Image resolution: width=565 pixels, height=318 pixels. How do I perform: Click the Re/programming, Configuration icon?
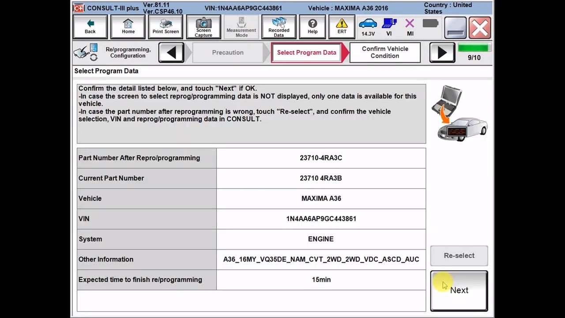86,53
